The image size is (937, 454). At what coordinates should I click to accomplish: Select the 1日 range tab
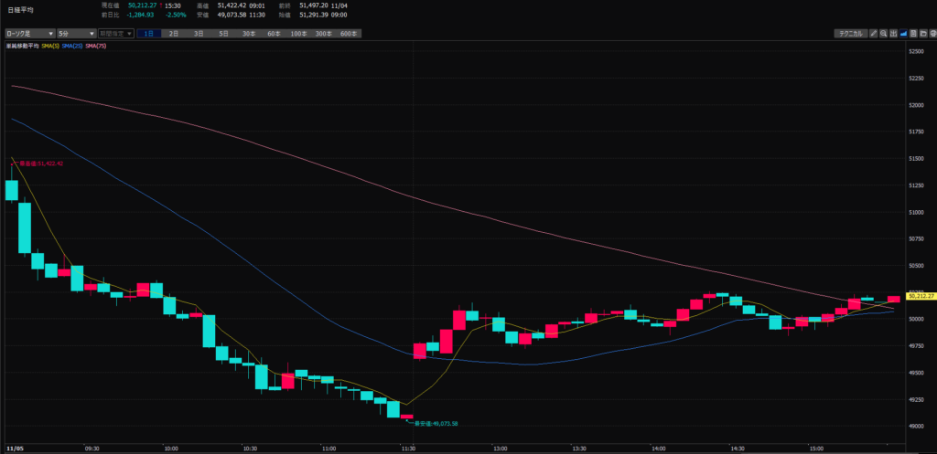(150, 34)
